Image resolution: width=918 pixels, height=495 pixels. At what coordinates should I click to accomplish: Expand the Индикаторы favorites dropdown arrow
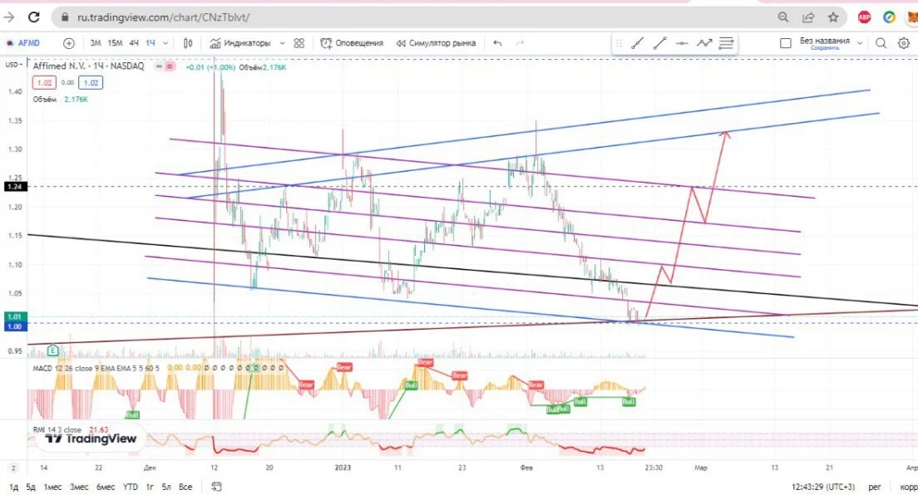[x=282, y=42]
